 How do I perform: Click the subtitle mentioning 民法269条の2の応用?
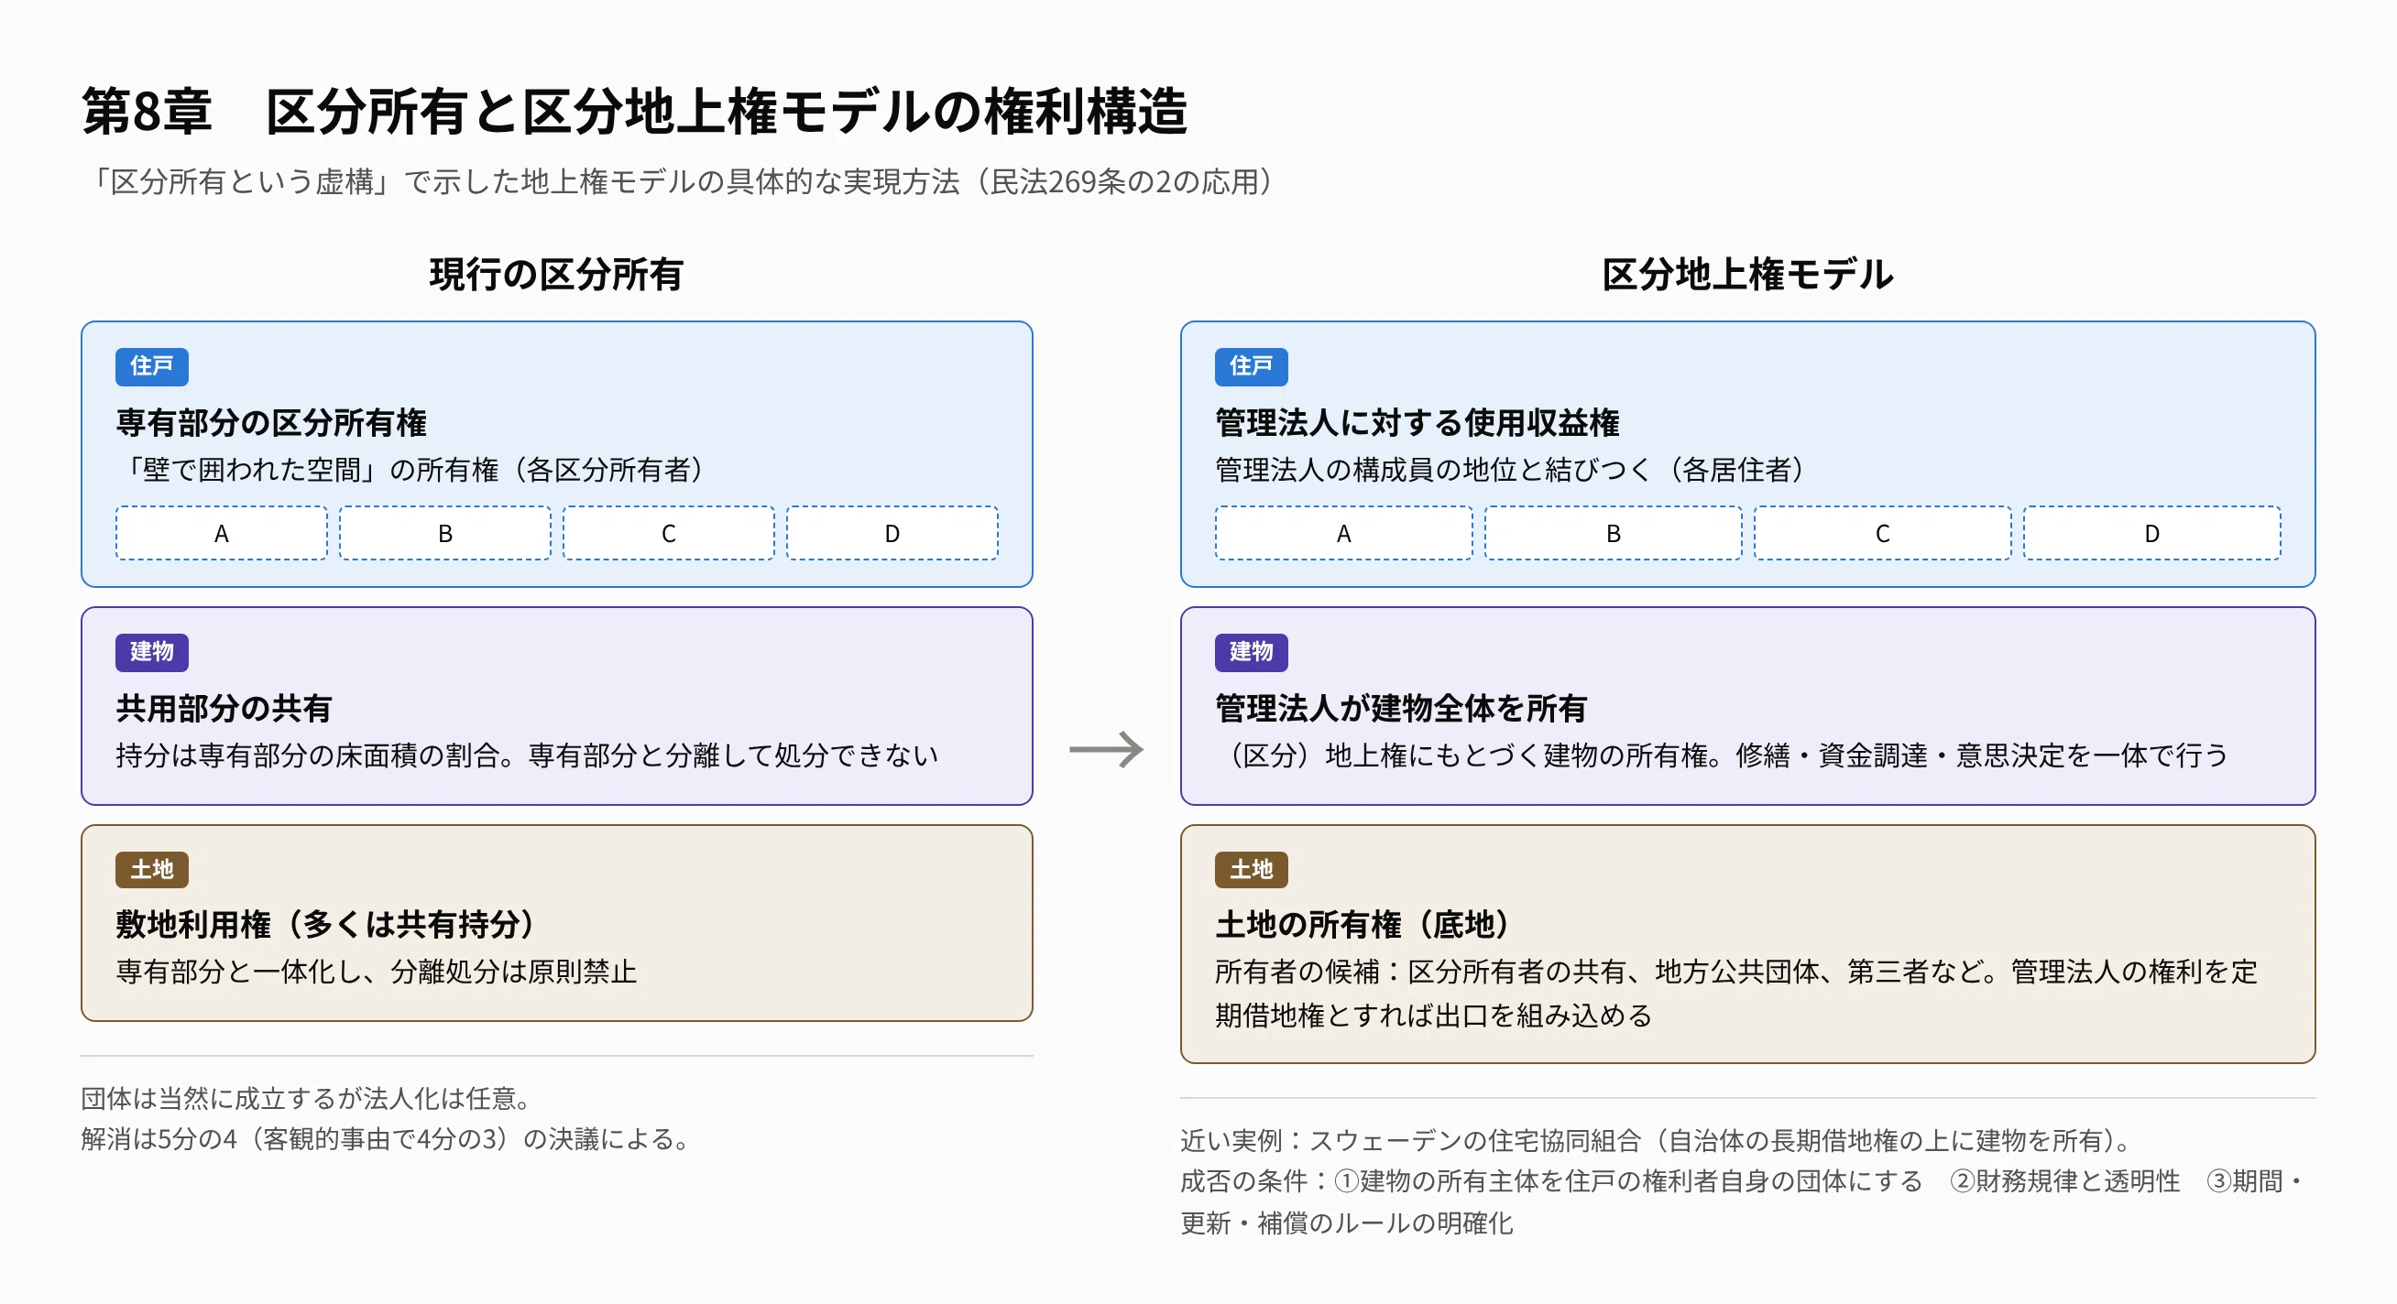tap(682, 181)
